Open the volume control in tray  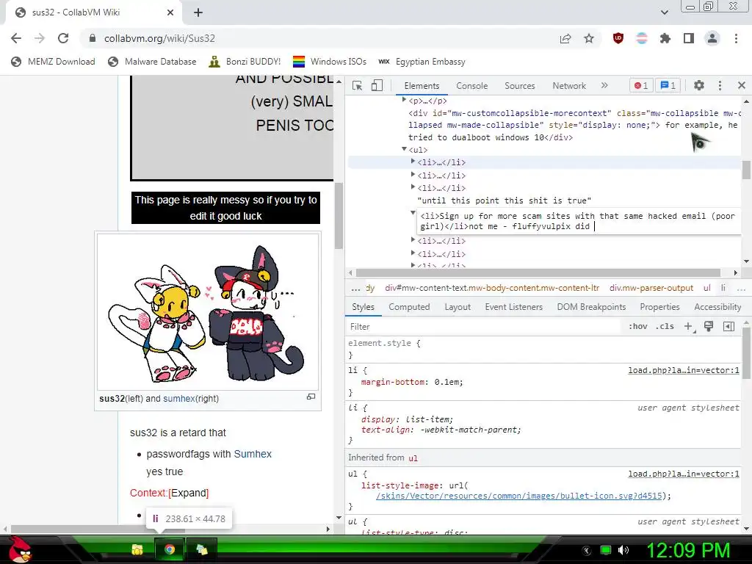click(x=623, y=550)
